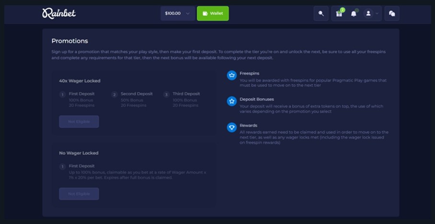Open the notifications bell
The height and width of the screenshot is (224, 435).
pos(354,13)
